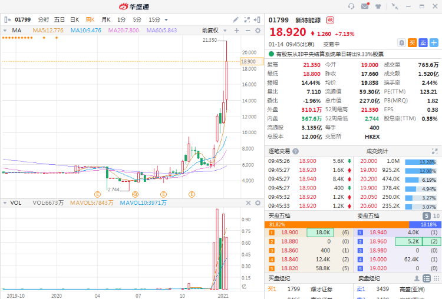The width and height of the screenshot is (442, 299).
Task: Switch order book depth to 10 levels
Action: tap(436, 216)
